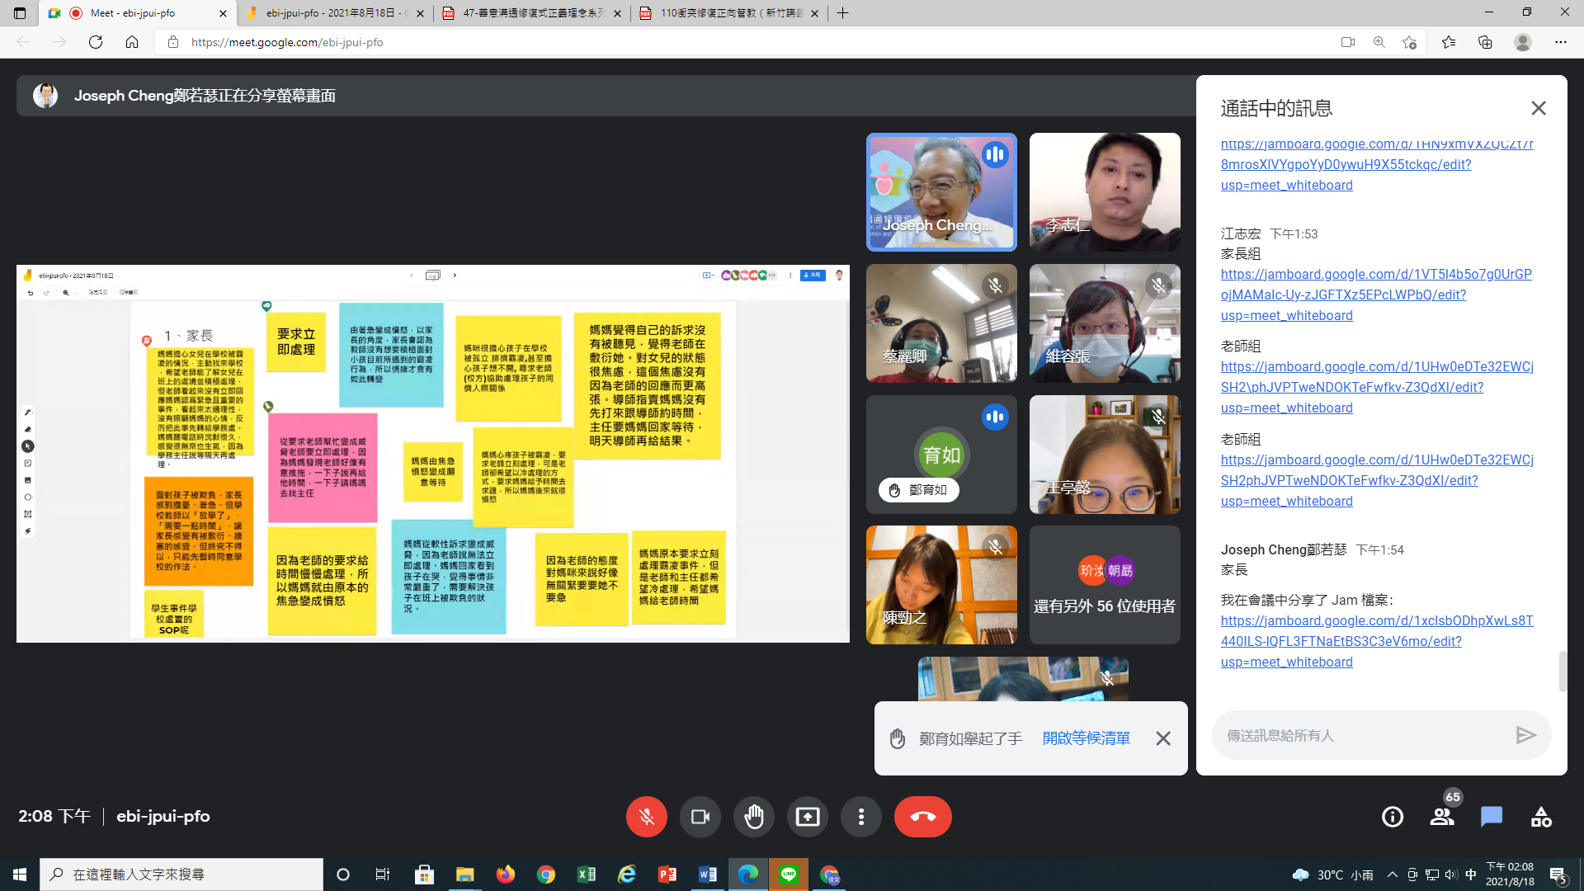Close the in-call messages panel

tap(1538, 108)
